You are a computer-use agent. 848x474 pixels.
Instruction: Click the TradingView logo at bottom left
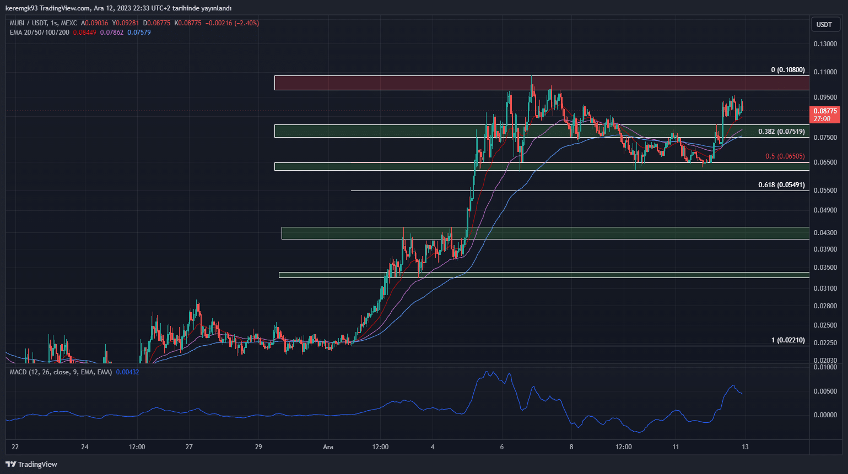[x=31, y=464]
